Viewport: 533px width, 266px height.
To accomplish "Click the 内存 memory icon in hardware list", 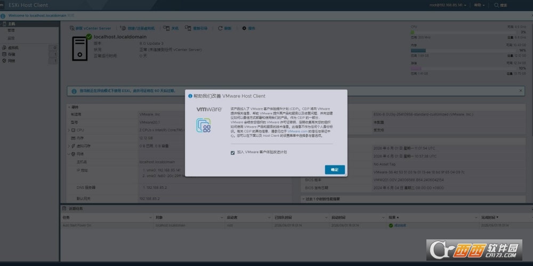I will (73, 138).
